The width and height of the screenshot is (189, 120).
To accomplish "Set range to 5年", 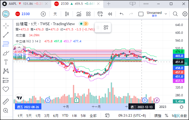I will [x=84, y=116].
